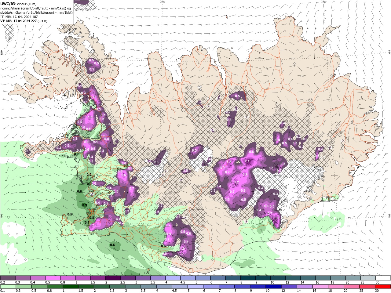Image resolution: width=391 pixels, height=293 pixels.
Task: Click the '1.8' snowfall value on the map
Action: [276, 218]
